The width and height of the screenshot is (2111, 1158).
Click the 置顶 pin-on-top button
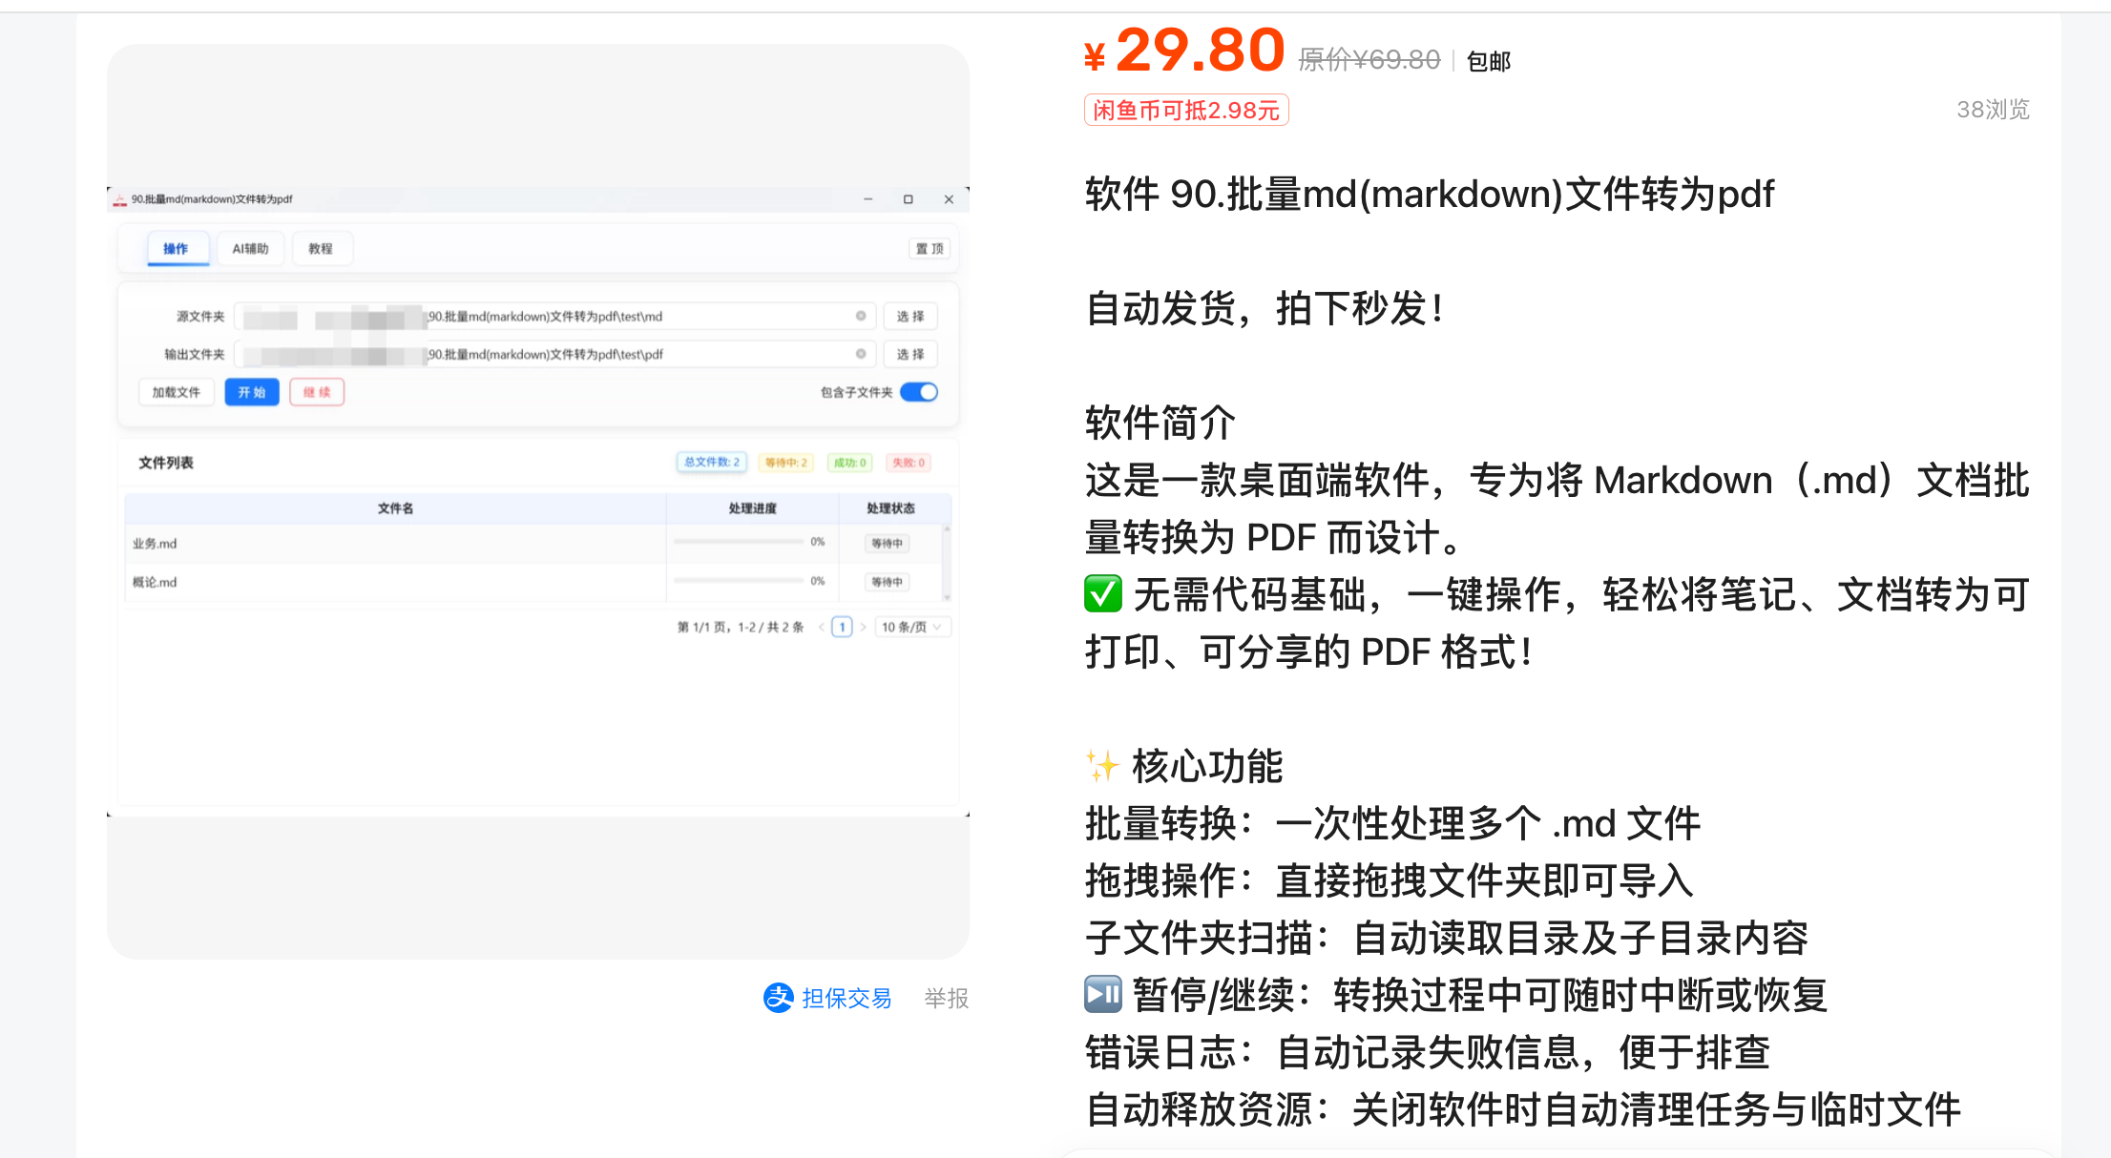(930, 249)
